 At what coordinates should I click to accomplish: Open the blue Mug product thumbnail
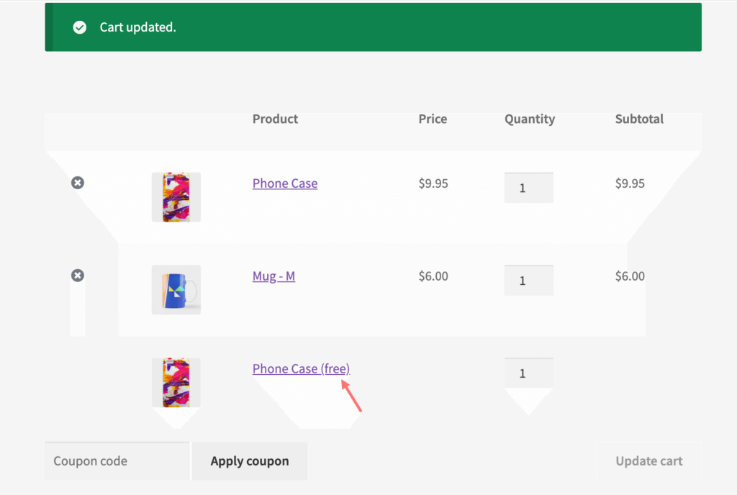[176, 289]
